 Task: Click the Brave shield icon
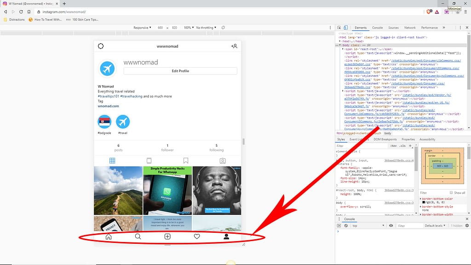[x=429, y=12]
